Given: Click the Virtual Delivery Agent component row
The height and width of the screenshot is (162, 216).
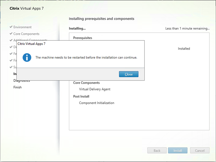Looking at the screenshot, I should pos(94,89).
